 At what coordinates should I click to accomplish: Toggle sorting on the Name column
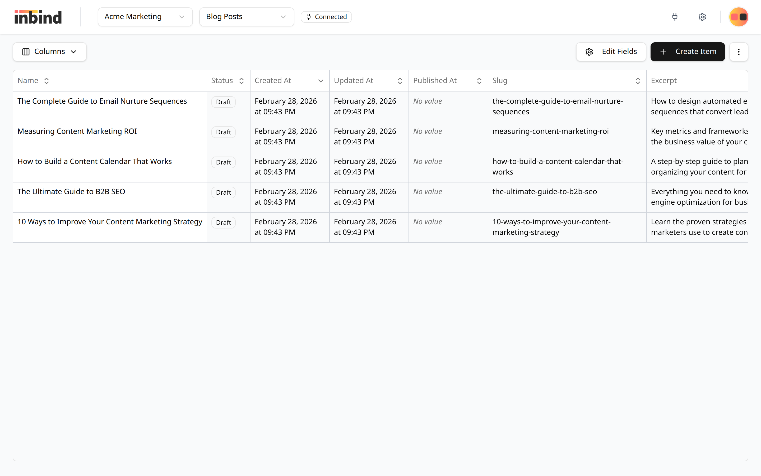coord(46,81)
